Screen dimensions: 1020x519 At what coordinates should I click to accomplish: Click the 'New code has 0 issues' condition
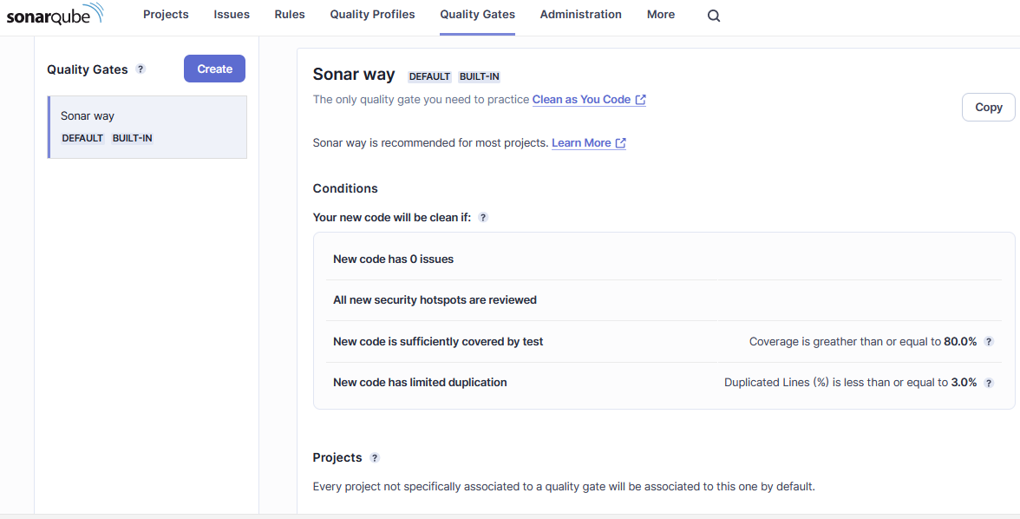point(393,259)
